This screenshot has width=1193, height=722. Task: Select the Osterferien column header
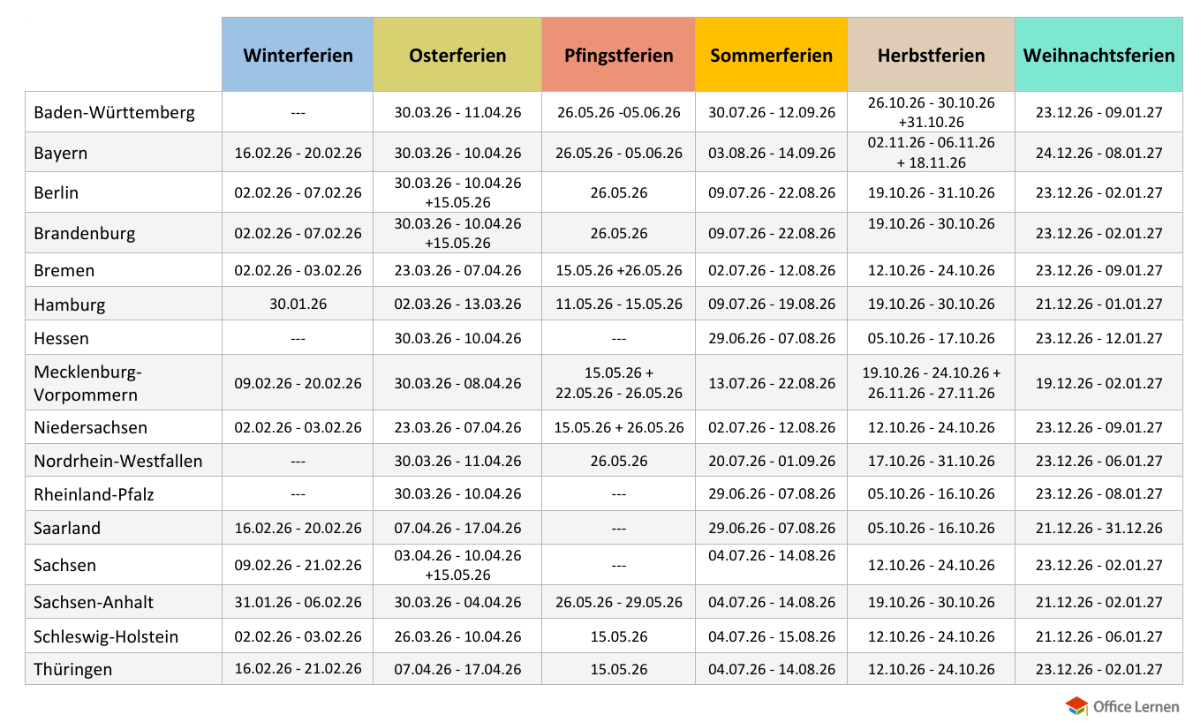[457, 55]
